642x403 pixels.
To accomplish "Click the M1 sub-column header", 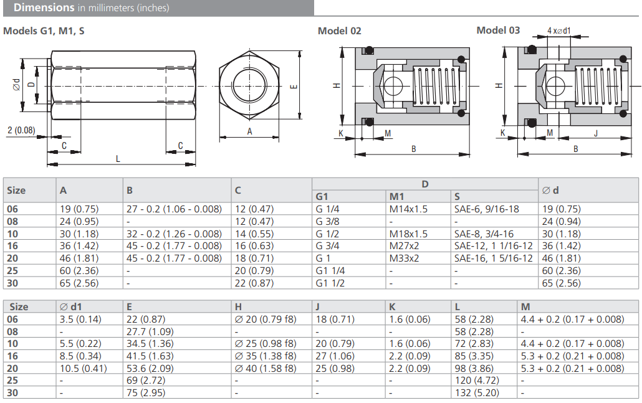I will (396, 197).
